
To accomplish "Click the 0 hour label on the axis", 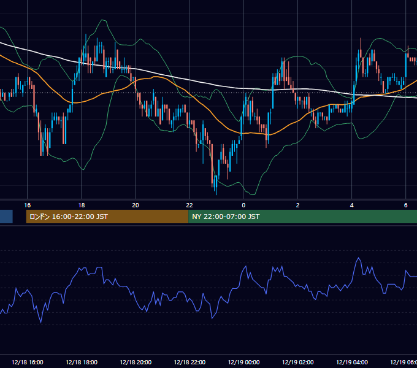I will [243, 205].
